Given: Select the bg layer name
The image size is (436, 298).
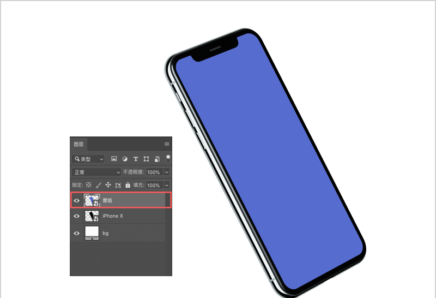Looking at the screenshot, I should [105, 233].
